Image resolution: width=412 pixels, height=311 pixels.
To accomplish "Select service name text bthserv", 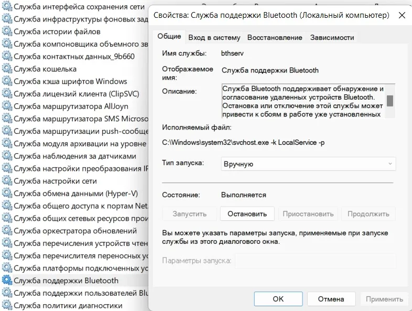I will (232, 53).
